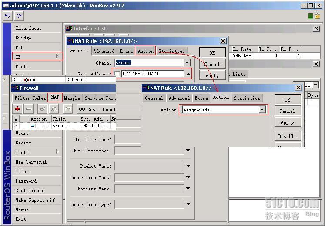Click the Chain field containing srcnat
Viewport: 325px width, 226px height.
pos(149,62)
